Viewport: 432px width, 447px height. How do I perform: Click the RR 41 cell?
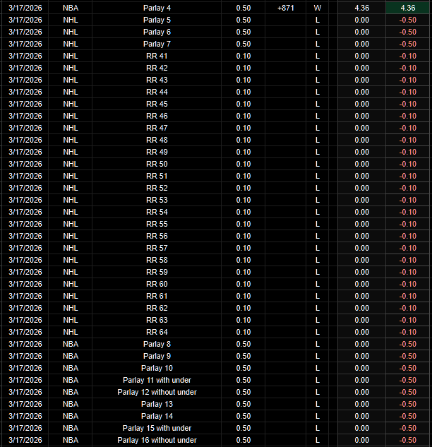157,56
